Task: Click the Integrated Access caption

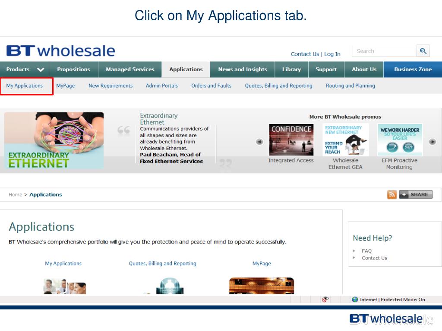Action: pyautogui.click(x=291, y=160)
